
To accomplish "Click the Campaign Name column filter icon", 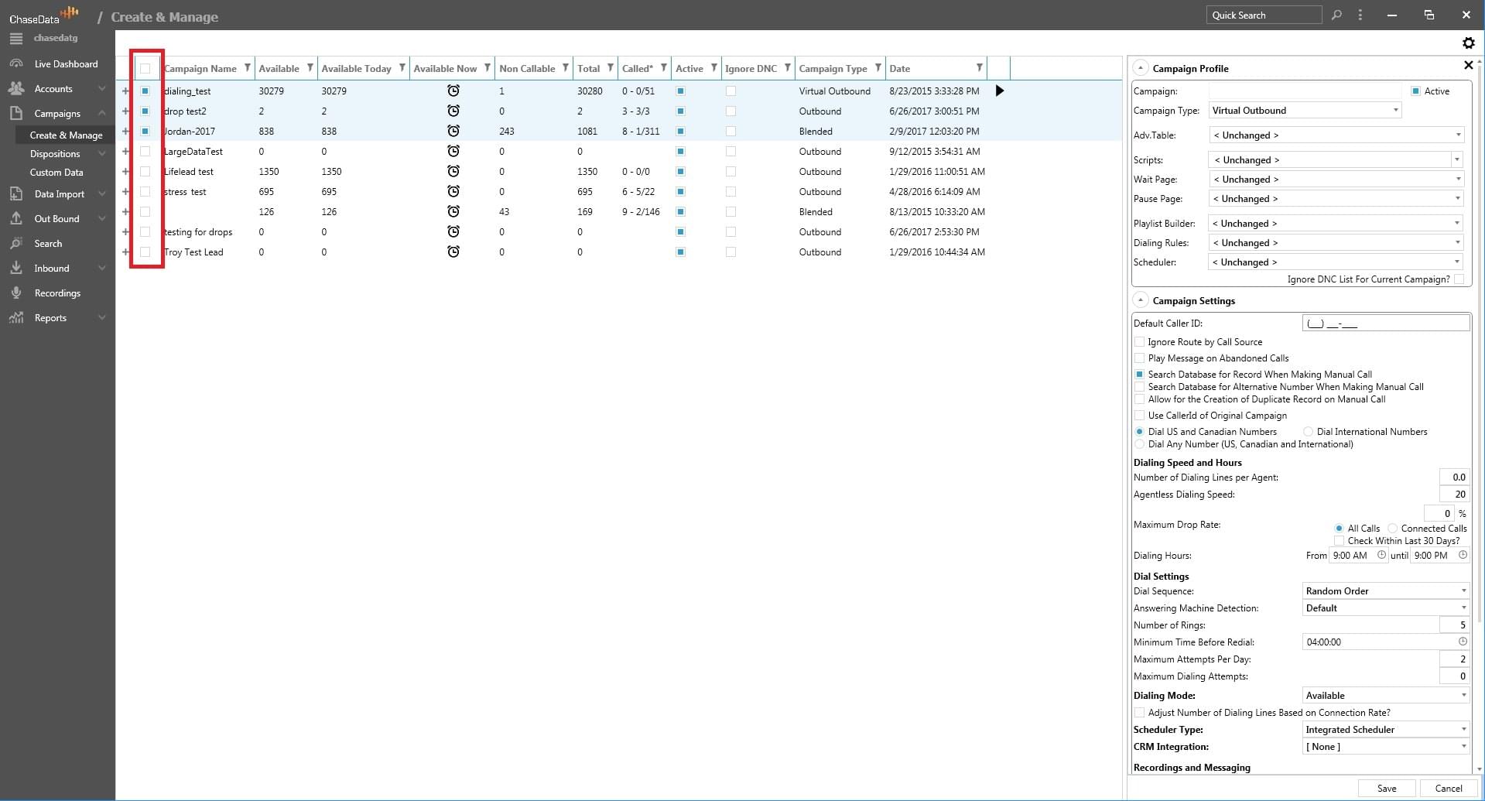I will [x=248, y=68].
